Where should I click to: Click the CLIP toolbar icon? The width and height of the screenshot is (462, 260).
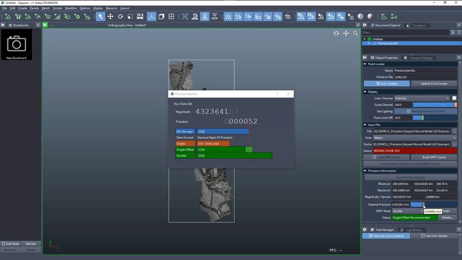point(214,17)
